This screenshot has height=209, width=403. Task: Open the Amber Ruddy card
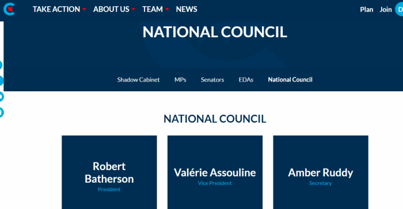tap(321, 172)
